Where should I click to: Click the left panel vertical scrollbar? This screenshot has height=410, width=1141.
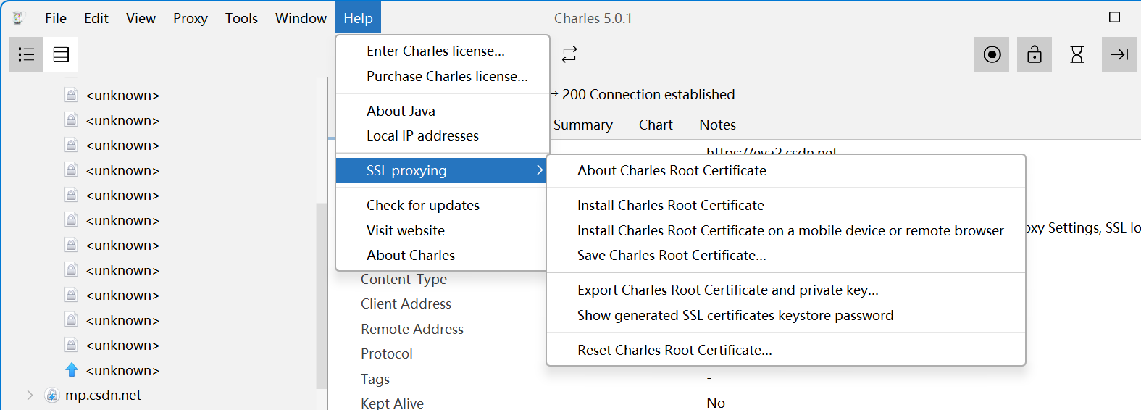coord(321,296)
